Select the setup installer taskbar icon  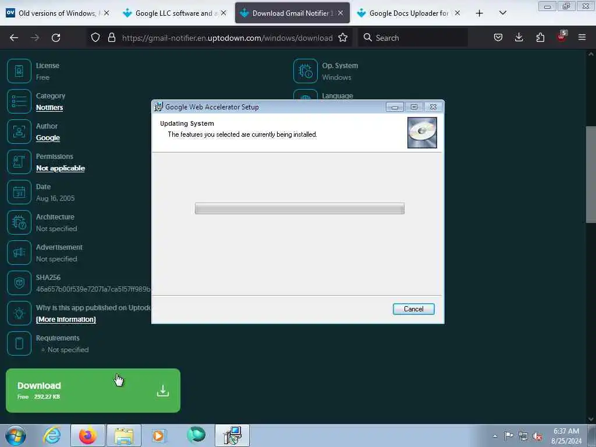[x=232, y=435]
